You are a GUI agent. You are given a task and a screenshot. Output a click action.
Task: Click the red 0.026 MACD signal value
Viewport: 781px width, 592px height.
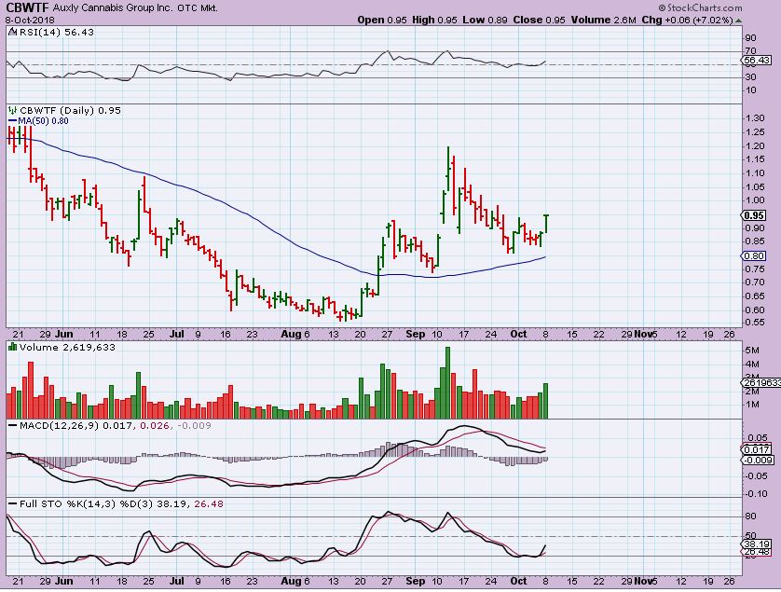[155, 425]
